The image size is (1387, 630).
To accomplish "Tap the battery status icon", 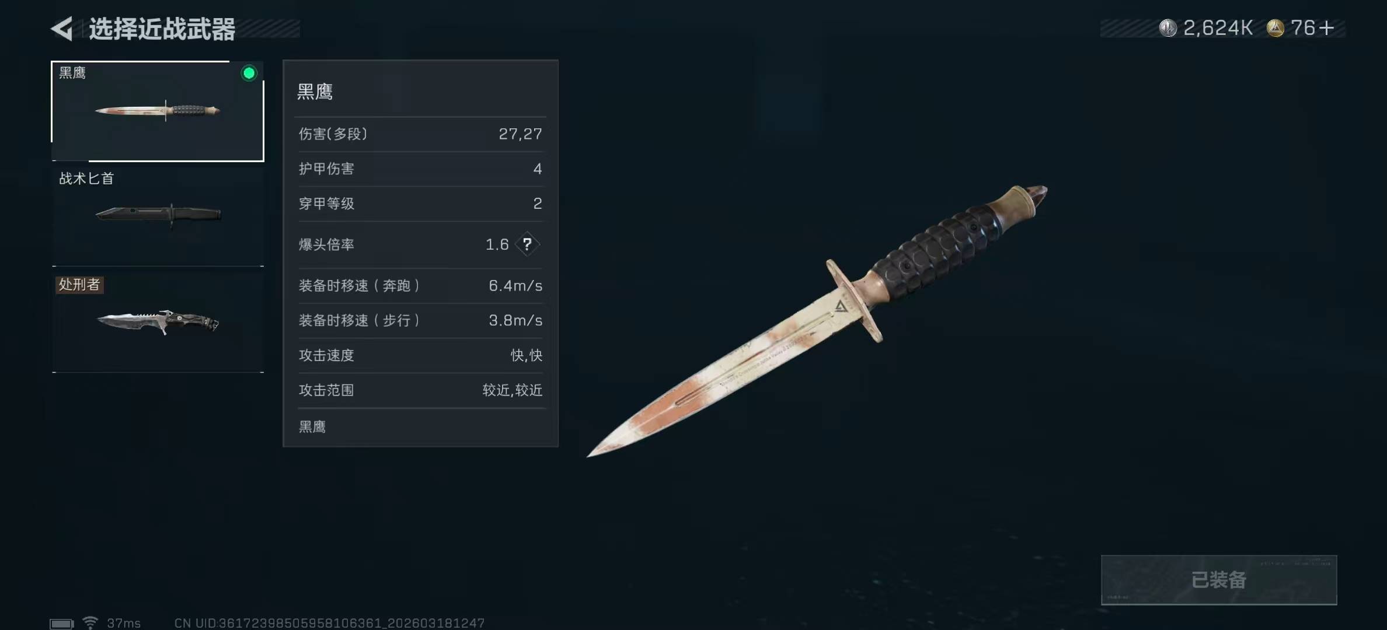I will coord(61,624).
